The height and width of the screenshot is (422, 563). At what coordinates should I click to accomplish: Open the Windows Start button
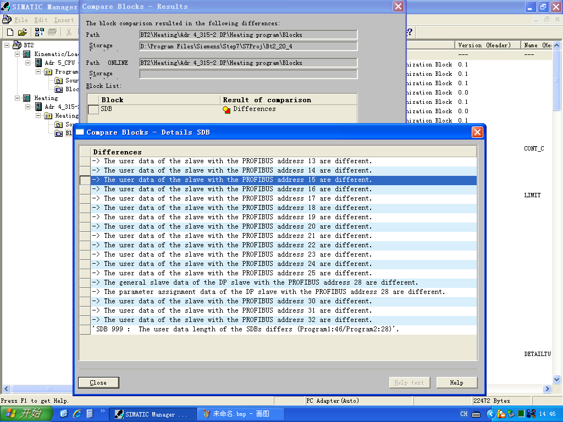tap(26, 414)
